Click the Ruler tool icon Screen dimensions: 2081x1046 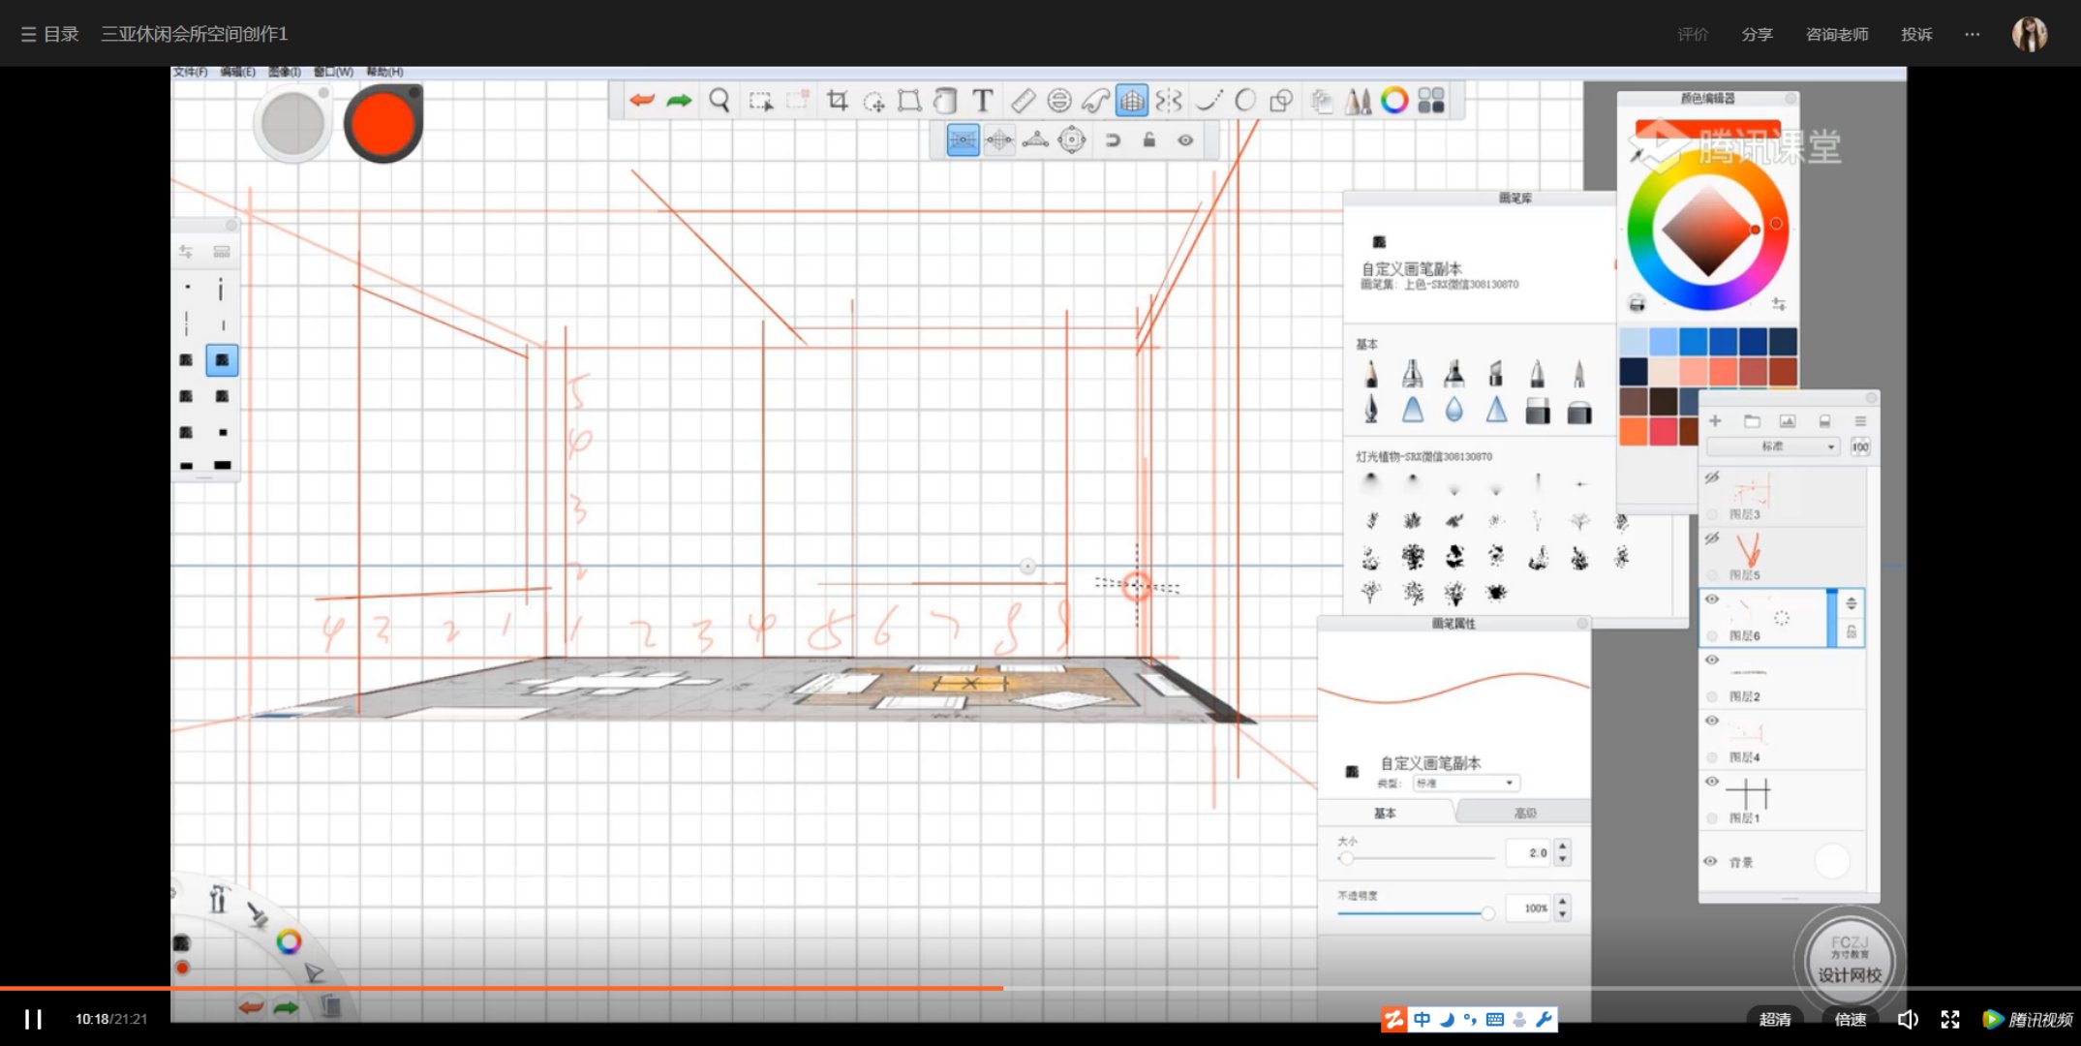pyautogui.click(x=1023, y=101)
